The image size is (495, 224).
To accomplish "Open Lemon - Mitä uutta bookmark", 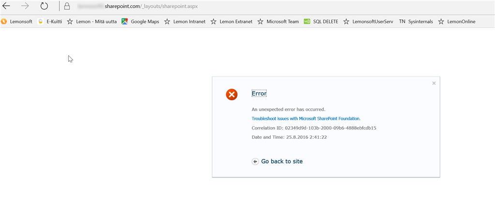I will pos(92,21).
